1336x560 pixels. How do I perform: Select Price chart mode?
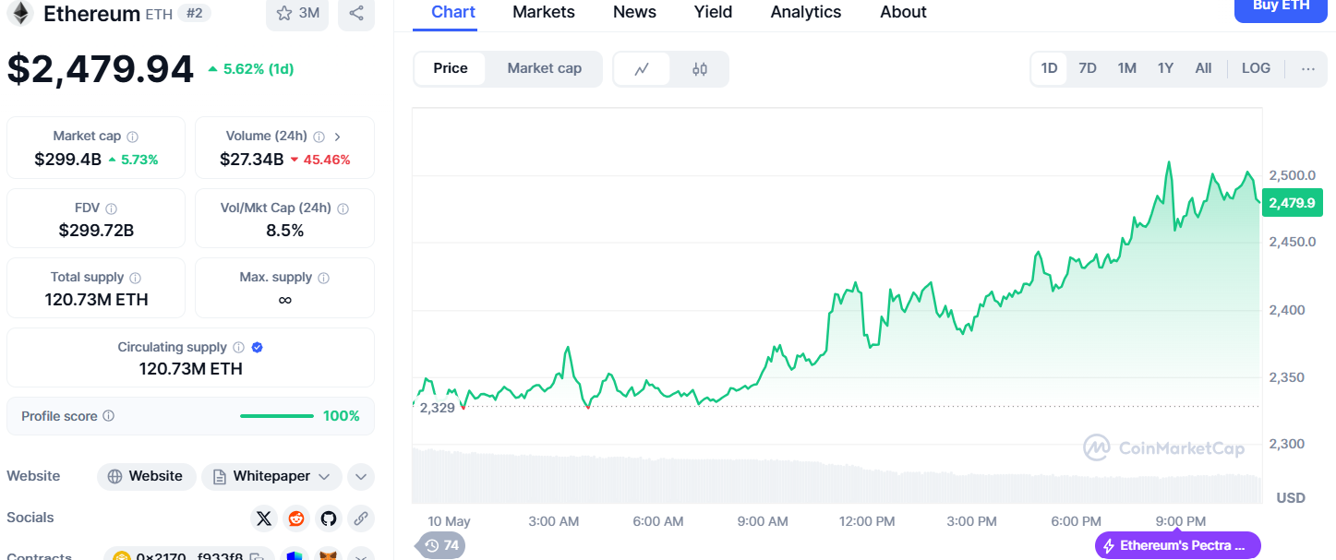(x=451, y=68)
